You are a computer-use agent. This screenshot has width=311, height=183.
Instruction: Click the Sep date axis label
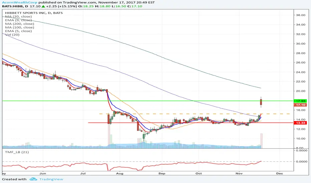pos(162,173)
